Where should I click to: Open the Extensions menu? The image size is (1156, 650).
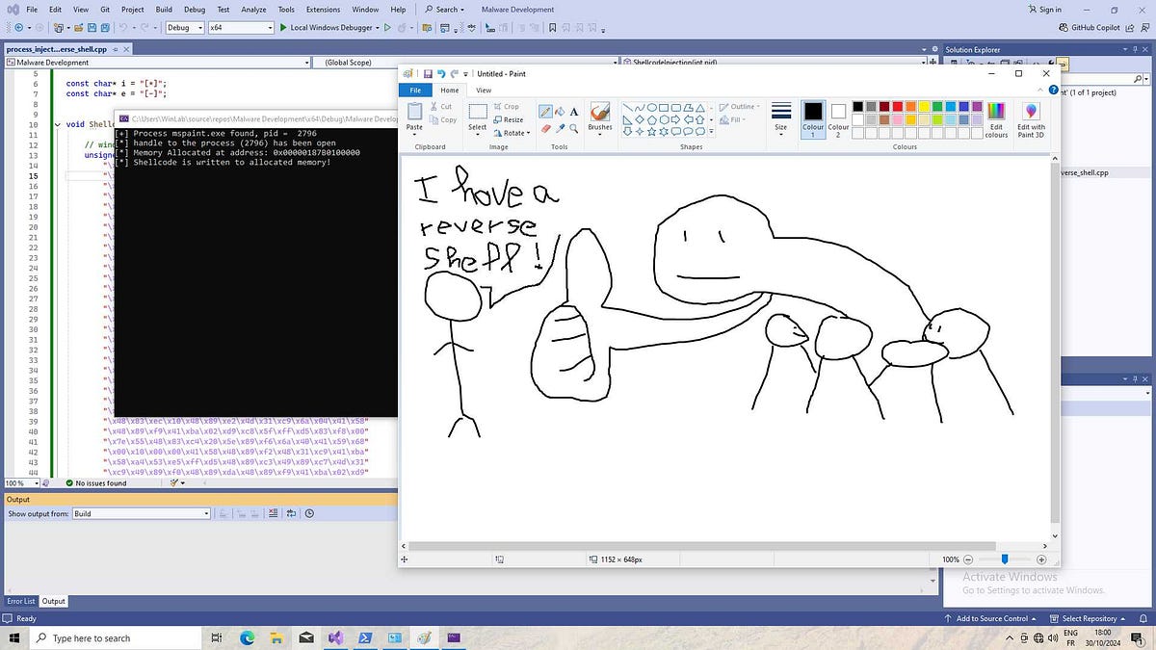coord(323,10)
